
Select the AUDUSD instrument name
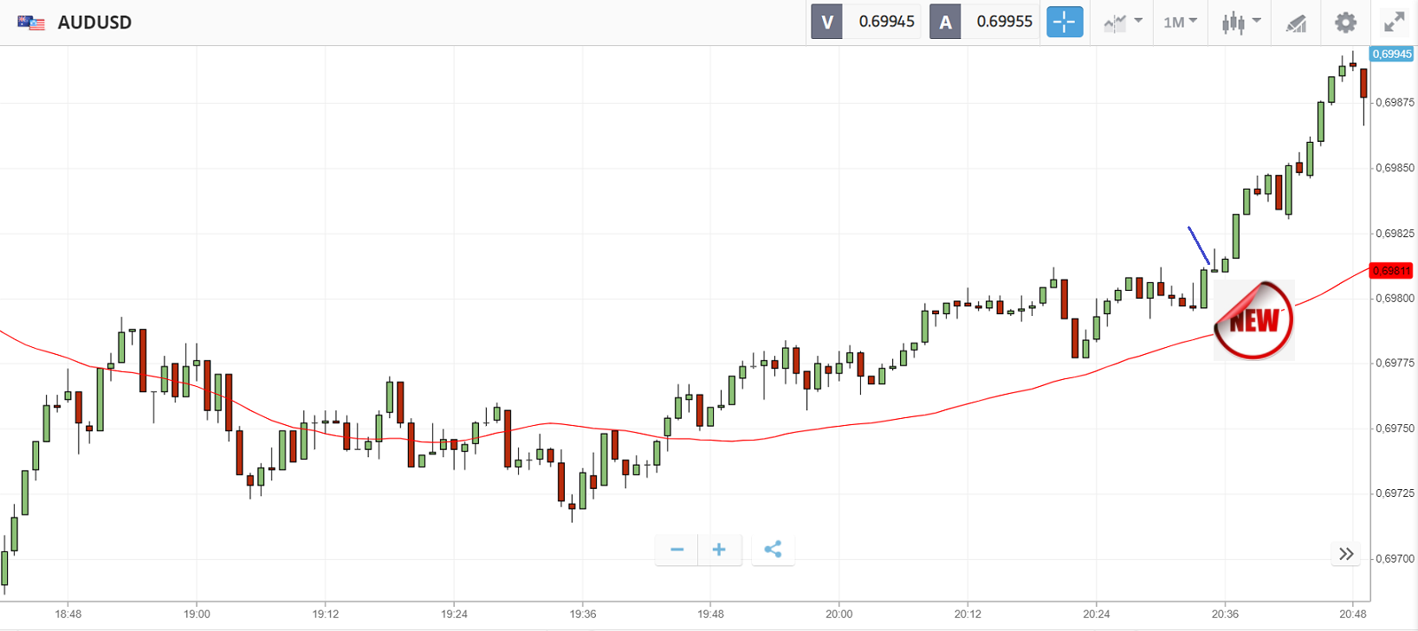pyautogui.click(x=94, y=23)
